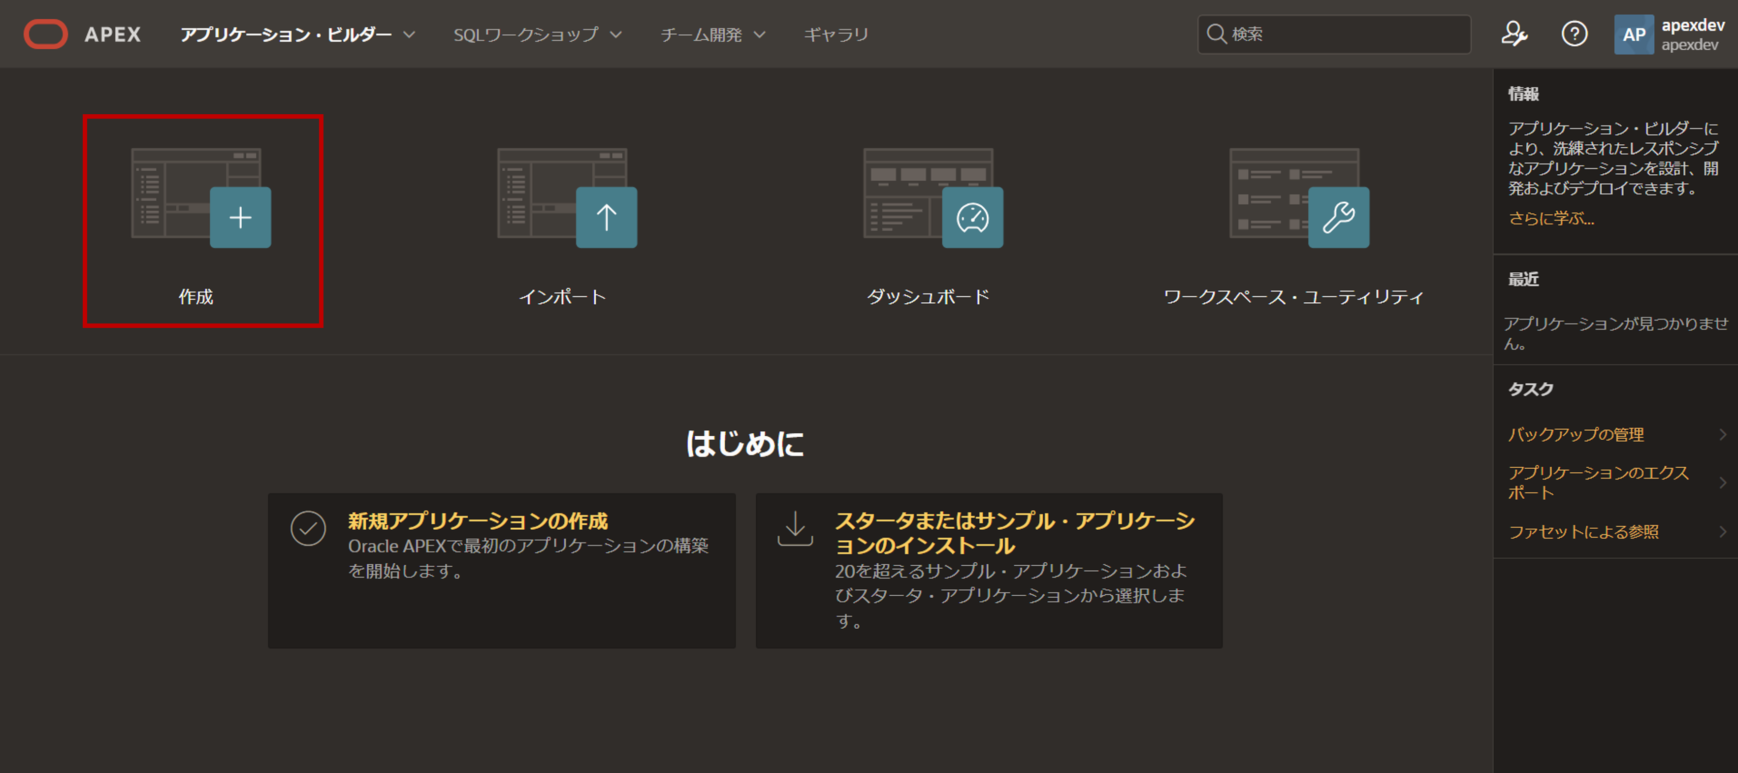The width and height of the screenshot is (1738, 773).
Task: Click the さらに学ぶ... link
Action: 1550,219
